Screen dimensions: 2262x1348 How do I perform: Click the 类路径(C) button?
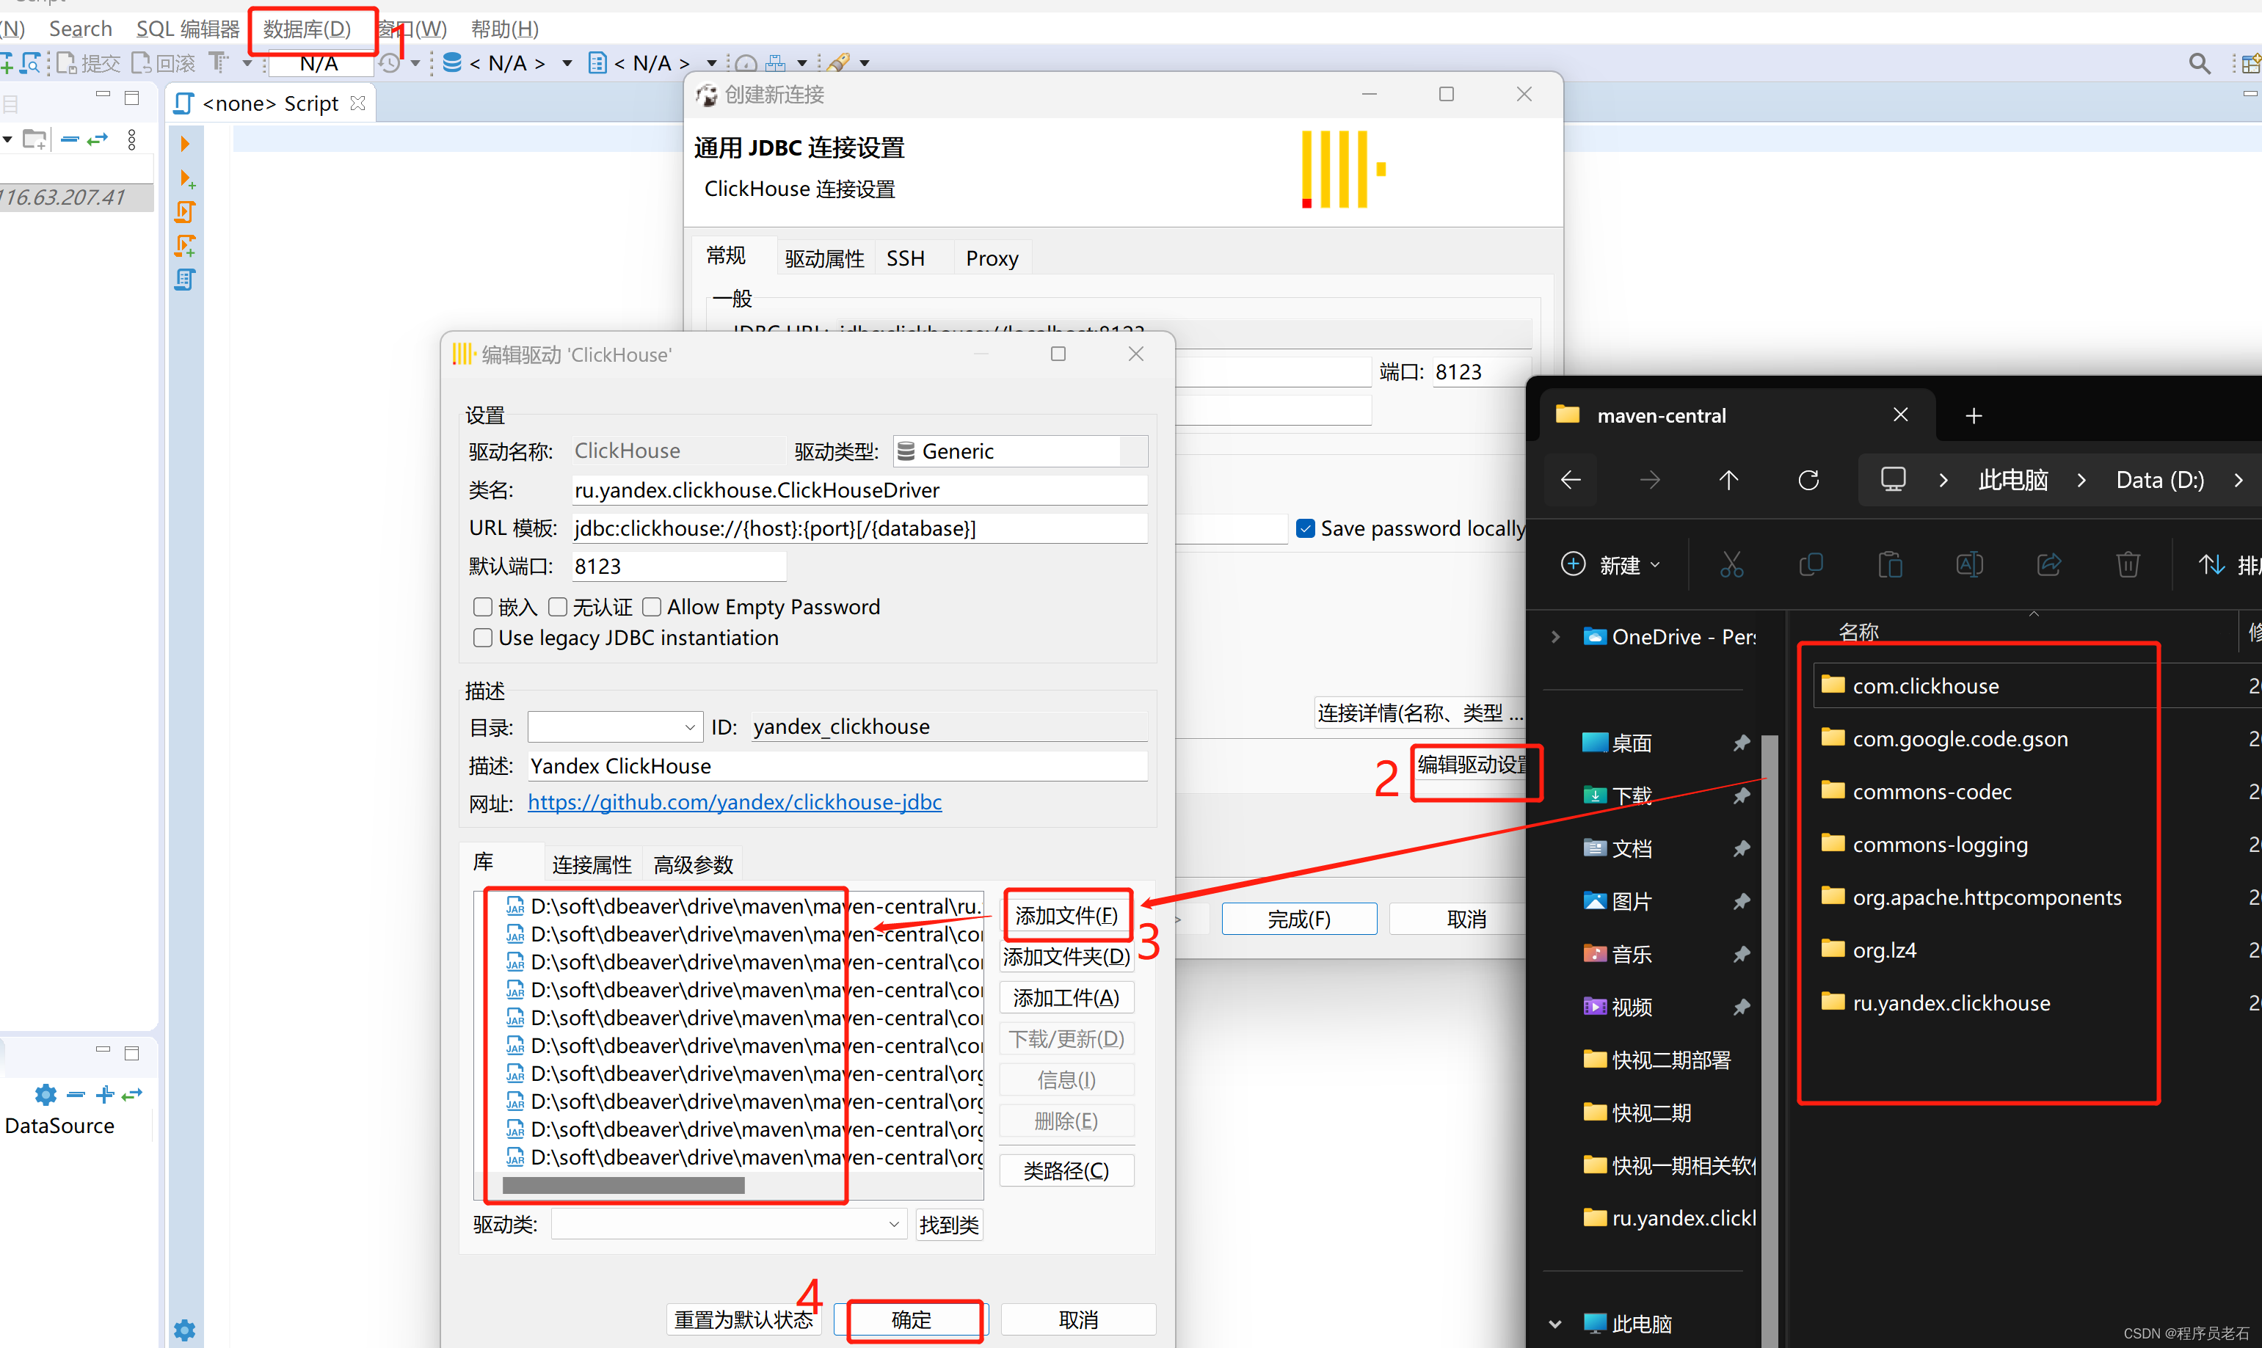1066,1171
